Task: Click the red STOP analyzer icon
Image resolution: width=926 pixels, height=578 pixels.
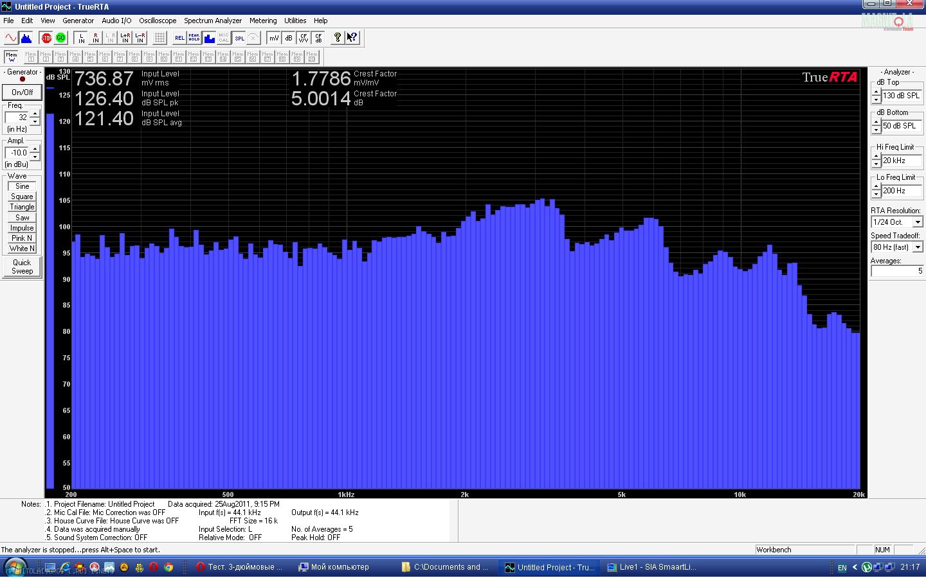Action: [x=46, y=39]
